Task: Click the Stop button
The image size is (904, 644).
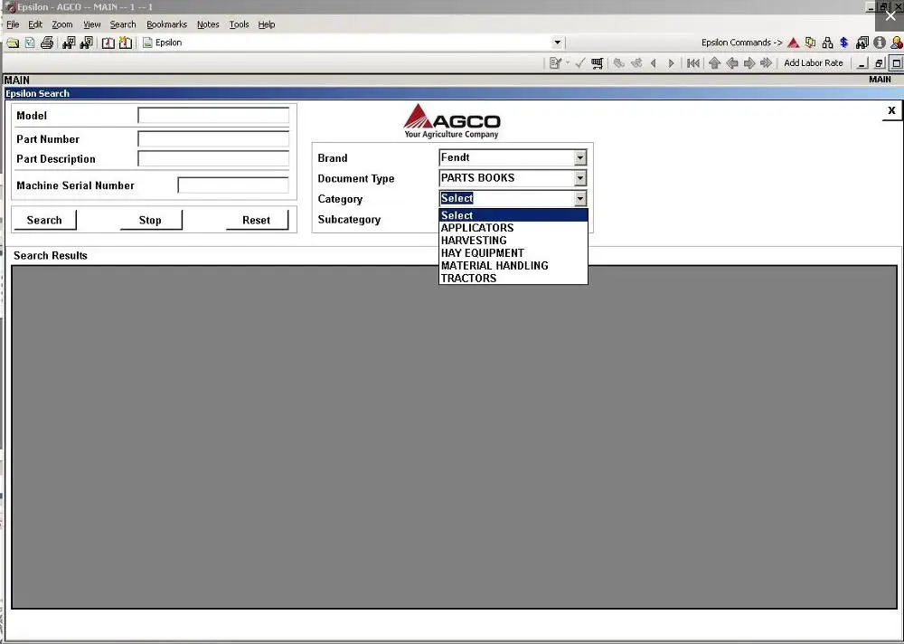Action: [x=150, y=220]
